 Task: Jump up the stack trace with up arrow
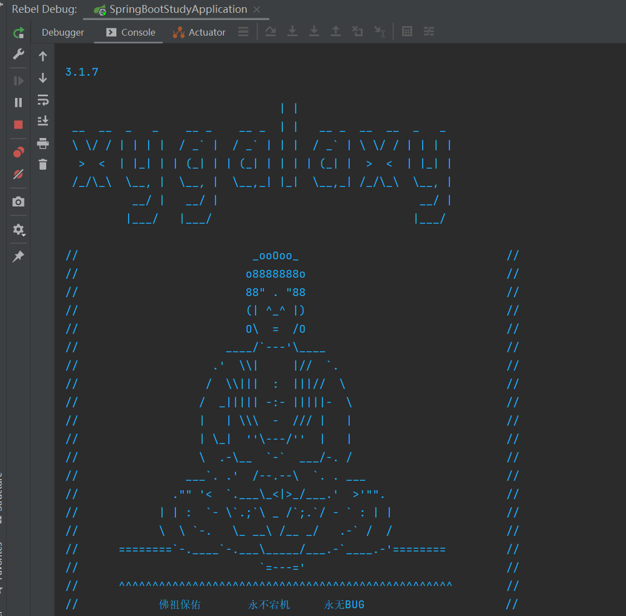pyautogui.click(x=43, y=56)
